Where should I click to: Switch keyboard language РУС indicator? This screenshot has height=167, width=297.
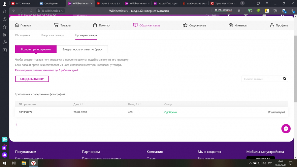270,163
